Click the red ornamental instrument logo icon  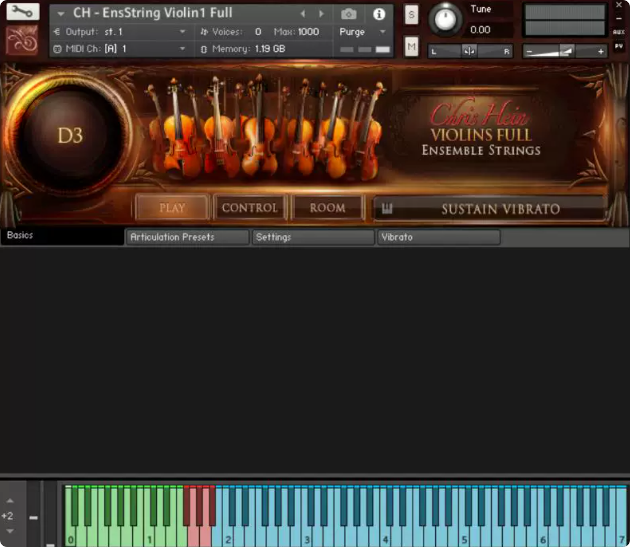22,40
